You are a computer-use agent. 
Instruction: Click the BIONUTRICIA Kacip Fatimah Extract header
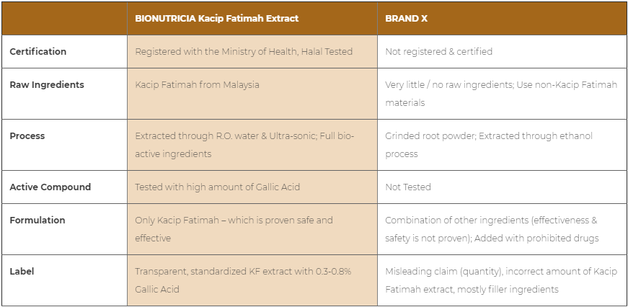click(217, 19)
